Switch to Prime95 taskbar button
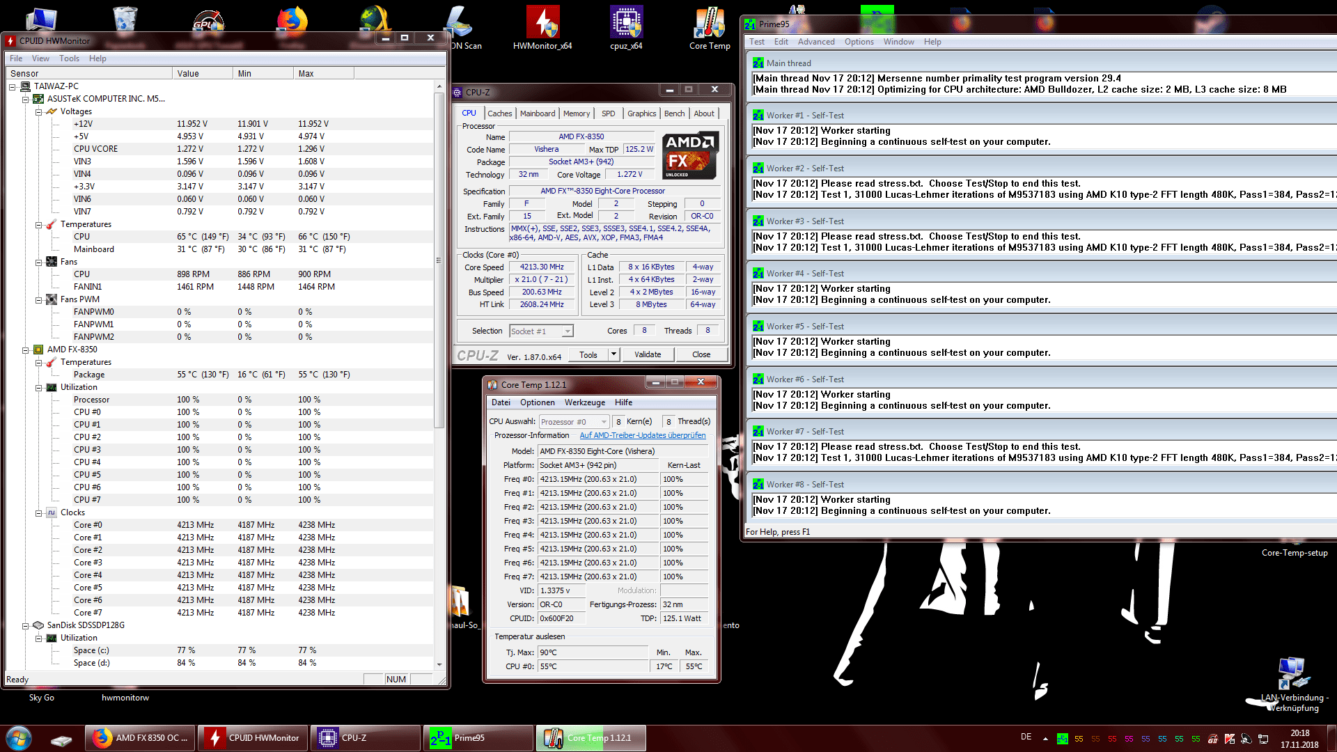This screenshot has width=1337, height=752. (478, 738)
